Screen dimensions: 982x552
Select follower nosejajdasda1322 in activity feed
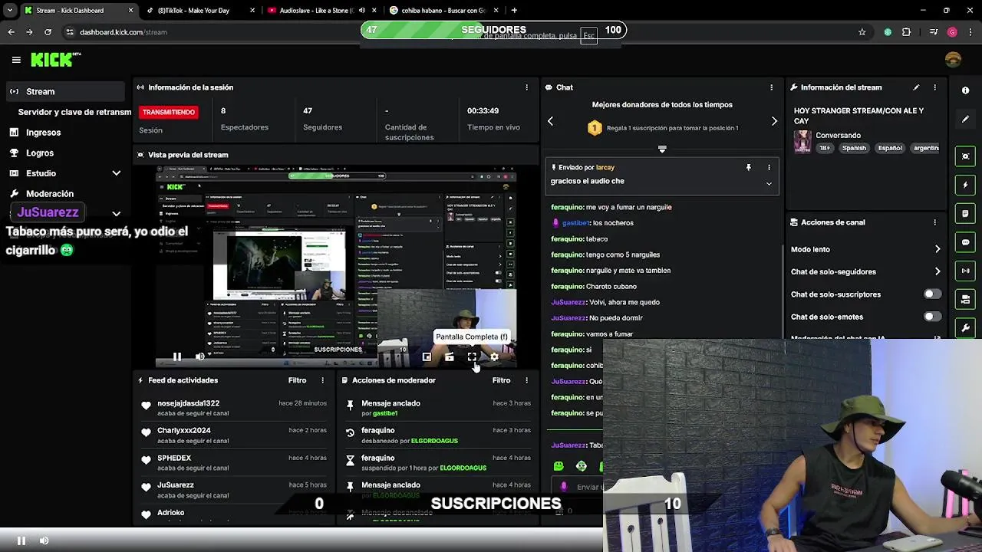pyautogui.click(x=188, y=403)
